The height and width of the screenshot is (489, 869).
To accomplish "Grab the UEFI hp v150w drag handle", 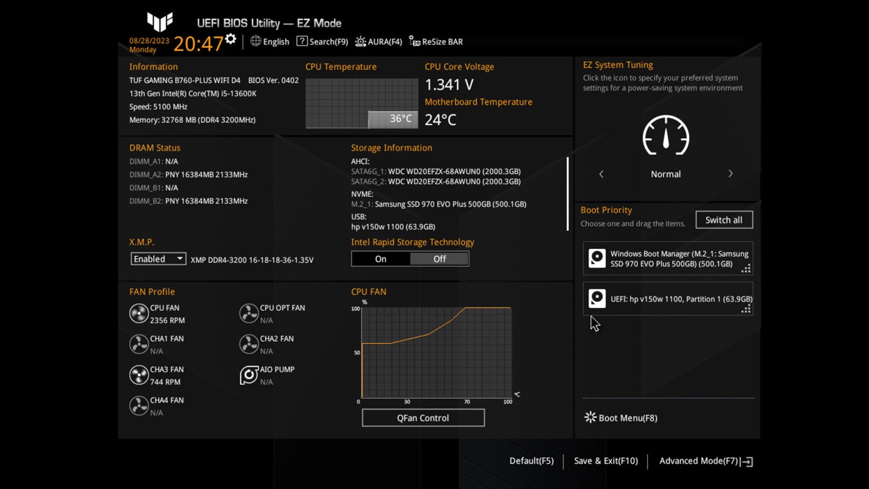I will pos(746,308).
